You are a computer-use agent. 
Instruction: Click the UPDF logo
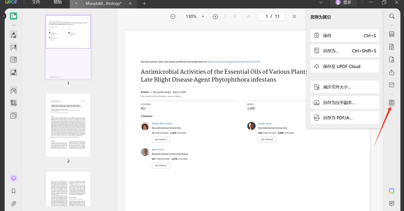coord(11,2)
